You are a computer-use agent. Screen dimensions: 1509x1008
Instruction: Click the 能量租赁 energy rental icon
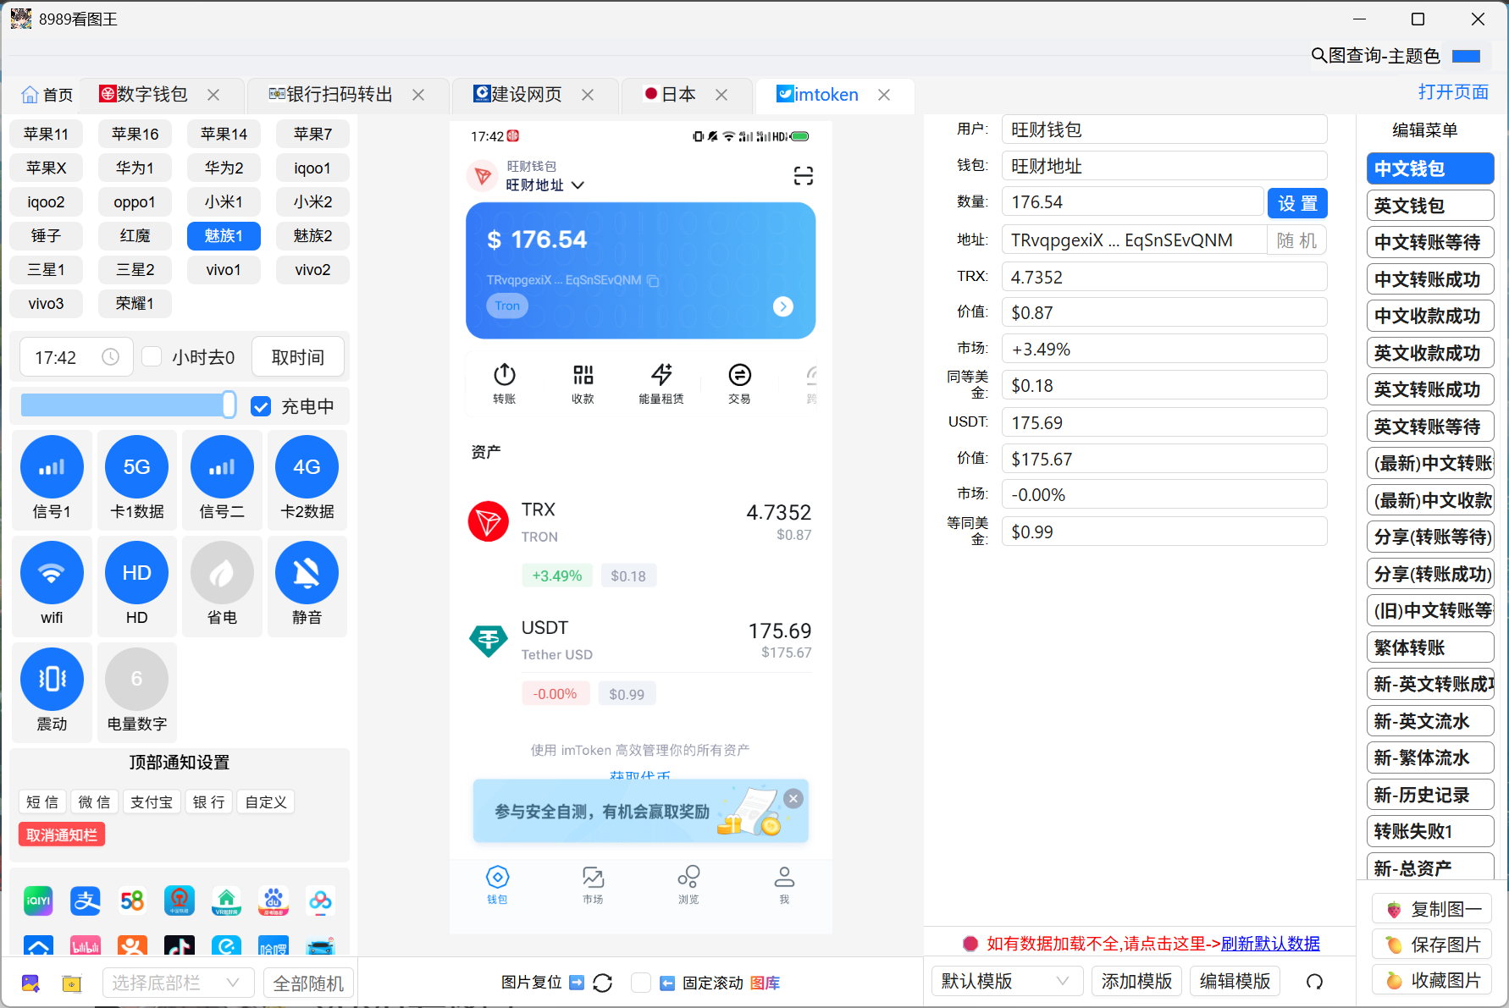pos(661,374)
